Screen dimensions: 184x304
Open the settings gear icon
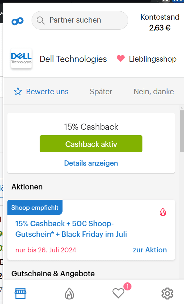(167, 293)
